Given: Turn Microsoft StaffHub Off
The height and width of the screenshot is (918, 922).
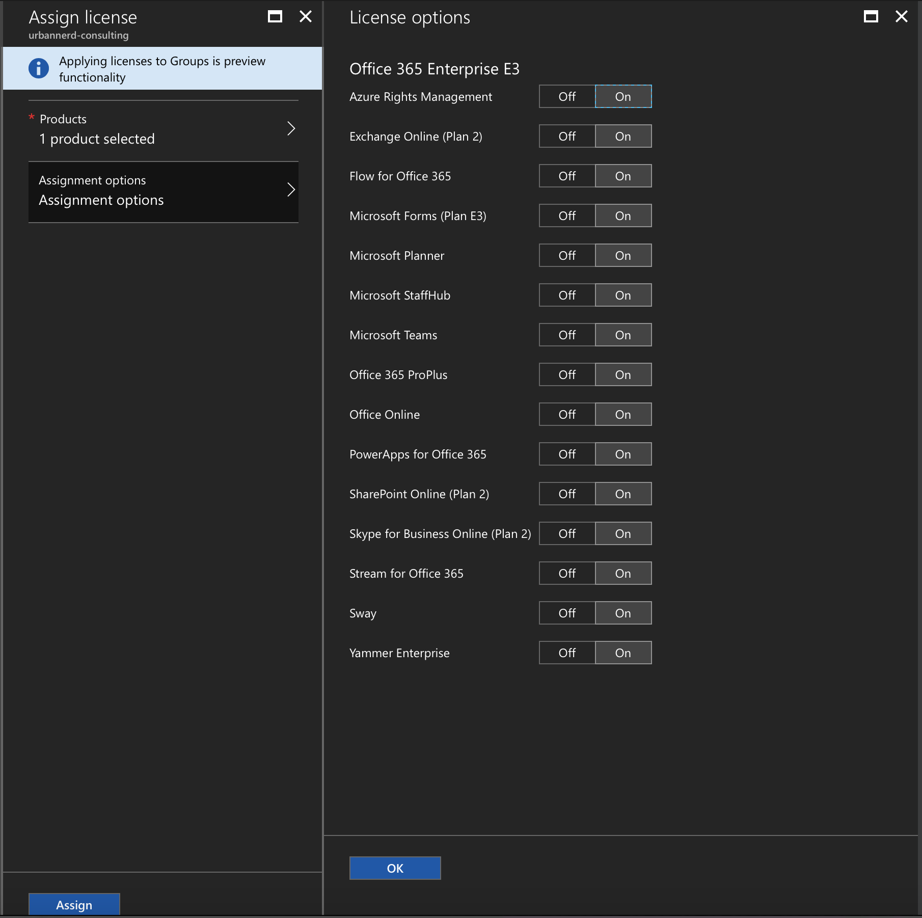Looking at the screenshot, I should coord(567,295).
